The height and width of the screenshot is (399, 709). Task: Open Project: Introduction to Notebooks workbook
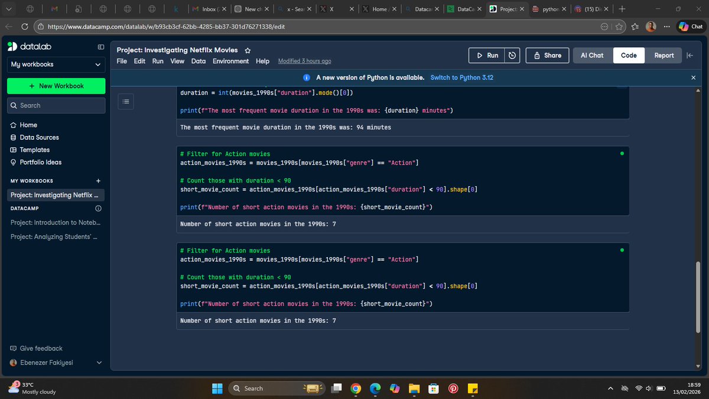pos(56,222)
